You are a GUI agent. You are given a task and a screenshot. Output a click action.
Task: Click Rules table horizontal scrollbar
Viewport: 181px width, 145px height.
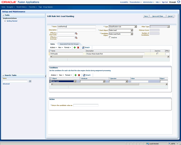[x=97, y=57]
